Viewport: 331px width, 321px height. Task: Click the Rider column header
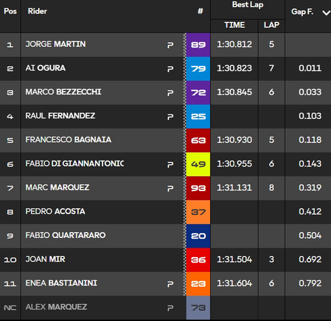pos(37,11)
